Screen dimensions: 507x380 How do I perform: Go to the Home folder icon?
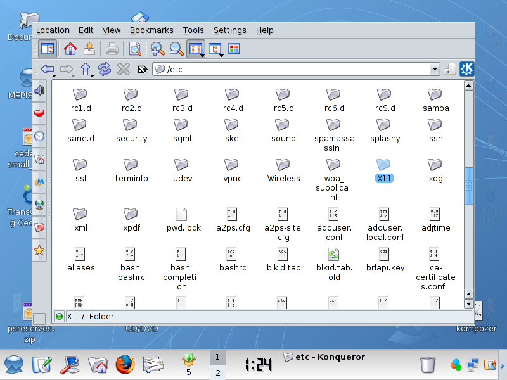pos(70,49)
